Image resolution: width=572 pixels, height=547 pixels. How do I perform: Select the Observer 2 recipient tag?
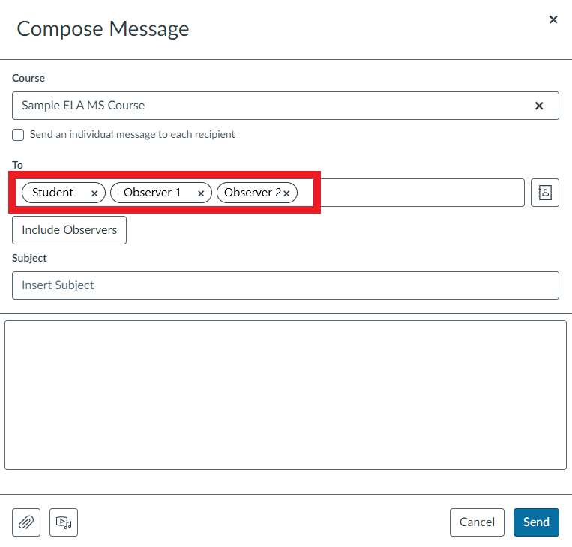[257, 193]
